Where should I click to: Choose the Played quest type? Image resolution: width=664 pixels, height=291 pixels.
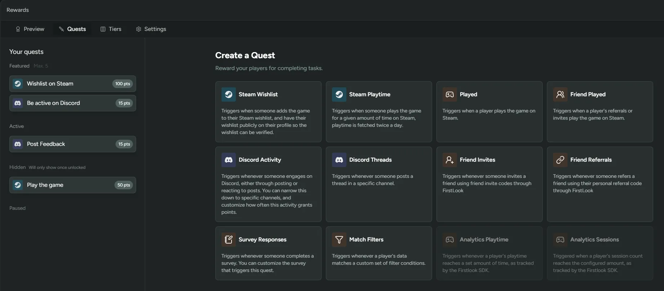489,112
